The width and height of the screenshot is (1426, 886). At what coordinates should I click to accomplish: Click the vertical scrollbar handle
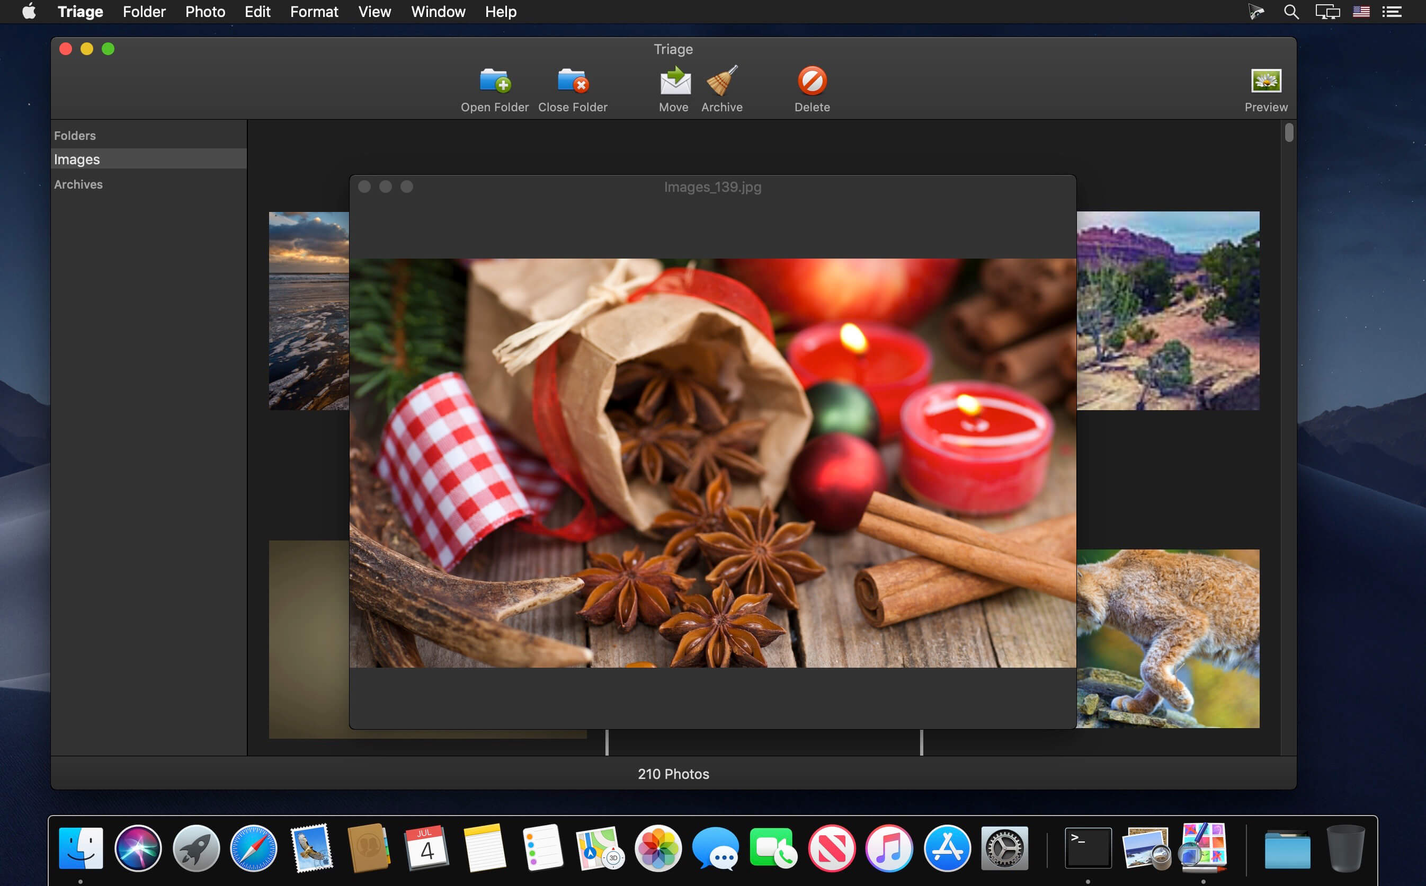click(1289, 132)
